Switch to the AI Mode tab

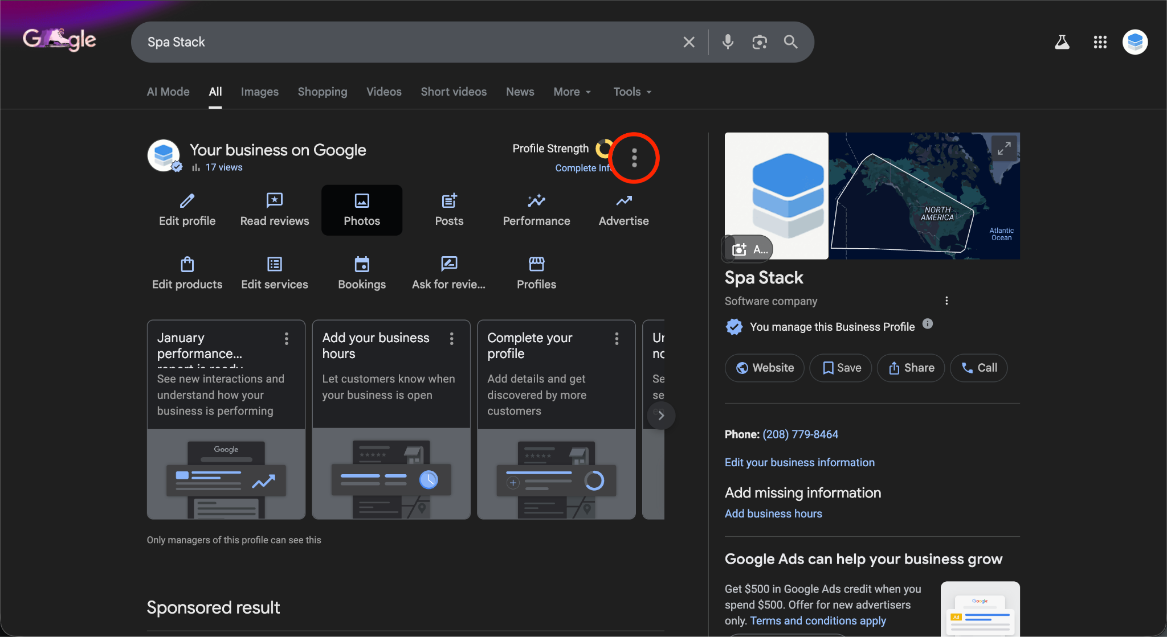[x=168, y=92]
